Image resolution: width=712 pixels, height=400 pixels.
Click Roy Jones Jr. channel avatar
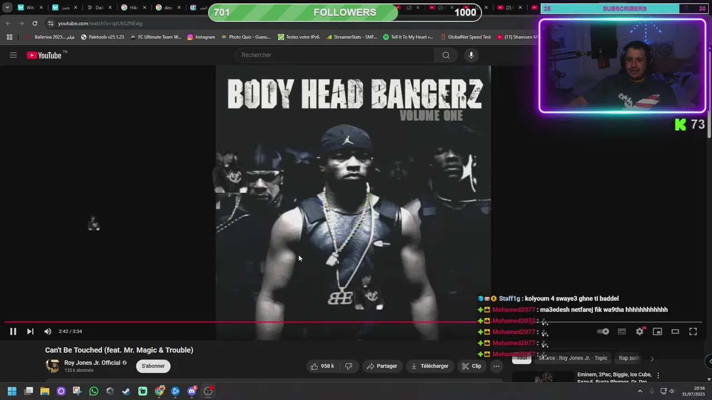(x=53, y=366)
